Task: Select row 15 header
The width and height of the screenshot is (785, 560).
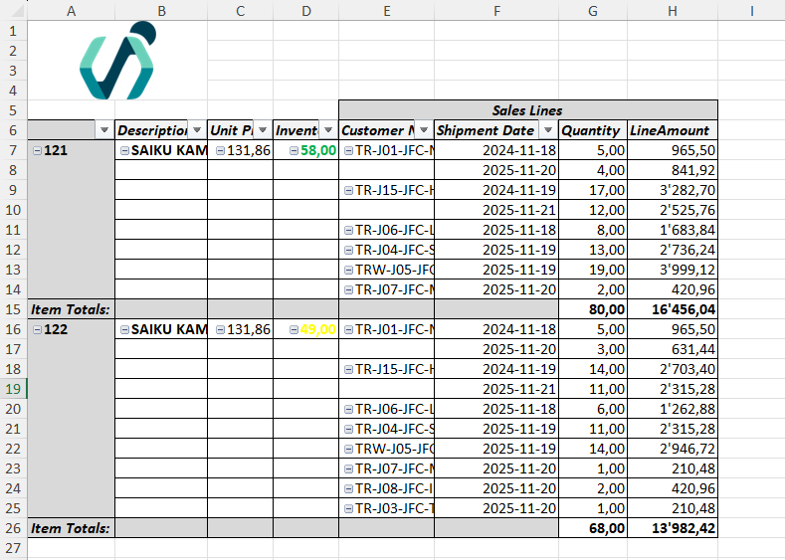Action: [13, 309]
